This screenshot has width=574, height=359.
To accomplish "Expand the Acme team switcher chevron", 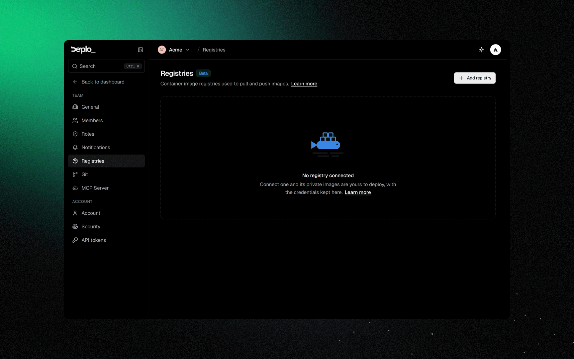I will coord(188,50).
